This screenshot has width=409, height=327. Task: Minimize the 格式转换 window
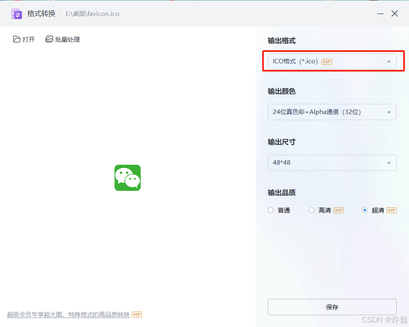pyautogui.click(x=380, y=13)
